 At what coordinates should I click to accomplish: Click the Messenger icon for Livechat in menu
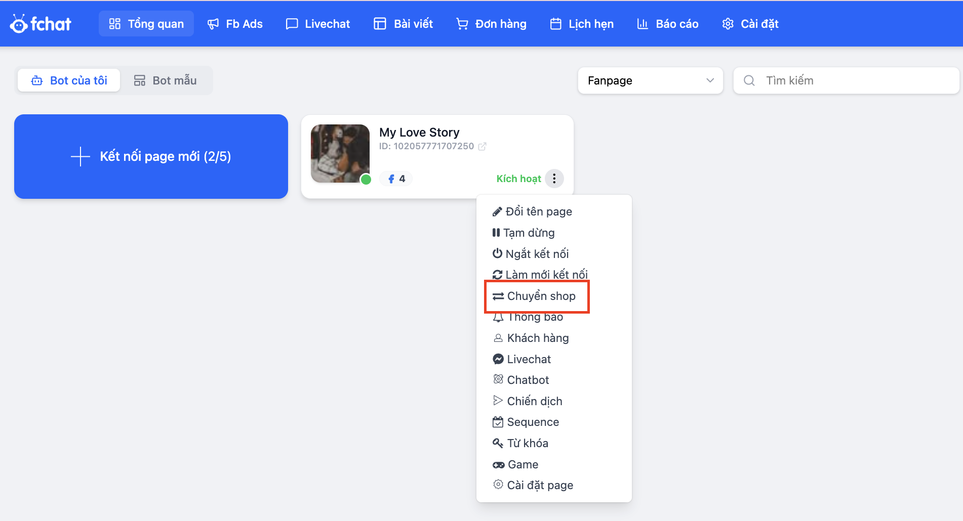coord(498,359)
